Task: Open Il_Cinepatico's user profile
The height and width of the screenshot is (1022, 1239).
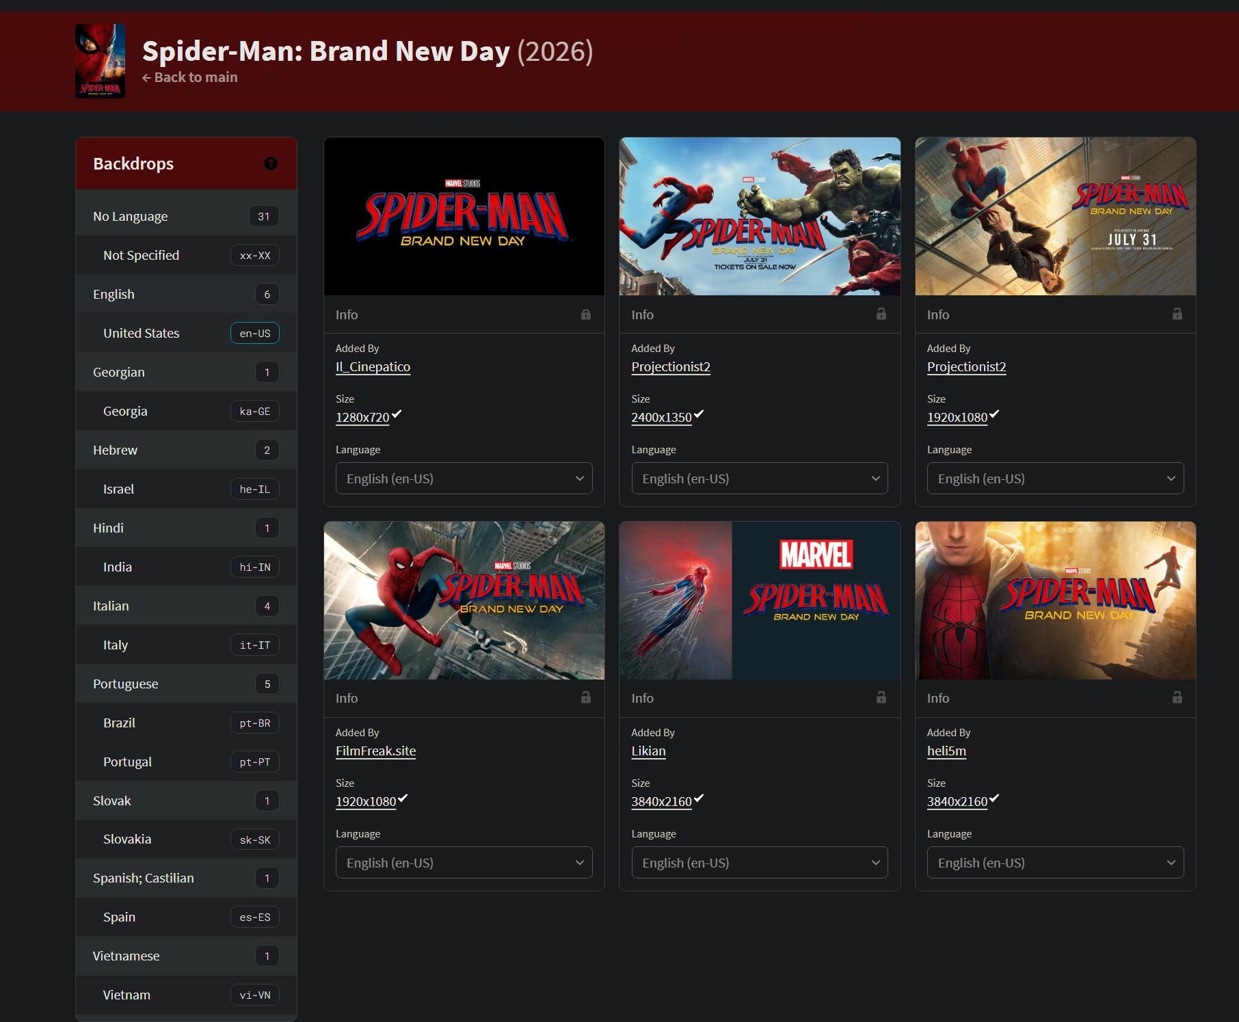Action: [373, 367]
